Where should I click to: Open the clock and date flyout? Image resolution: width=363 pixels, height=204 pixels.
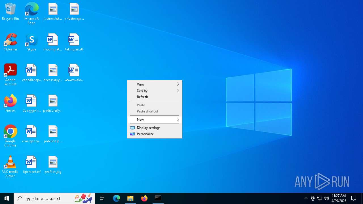click(x=339, y=198)
